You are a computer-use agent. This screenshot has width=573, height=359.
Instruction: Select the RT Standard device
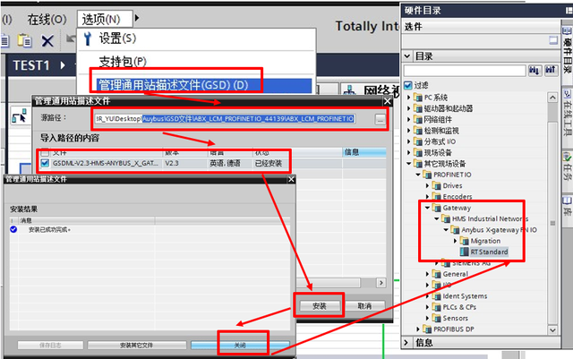coord(489,252)
